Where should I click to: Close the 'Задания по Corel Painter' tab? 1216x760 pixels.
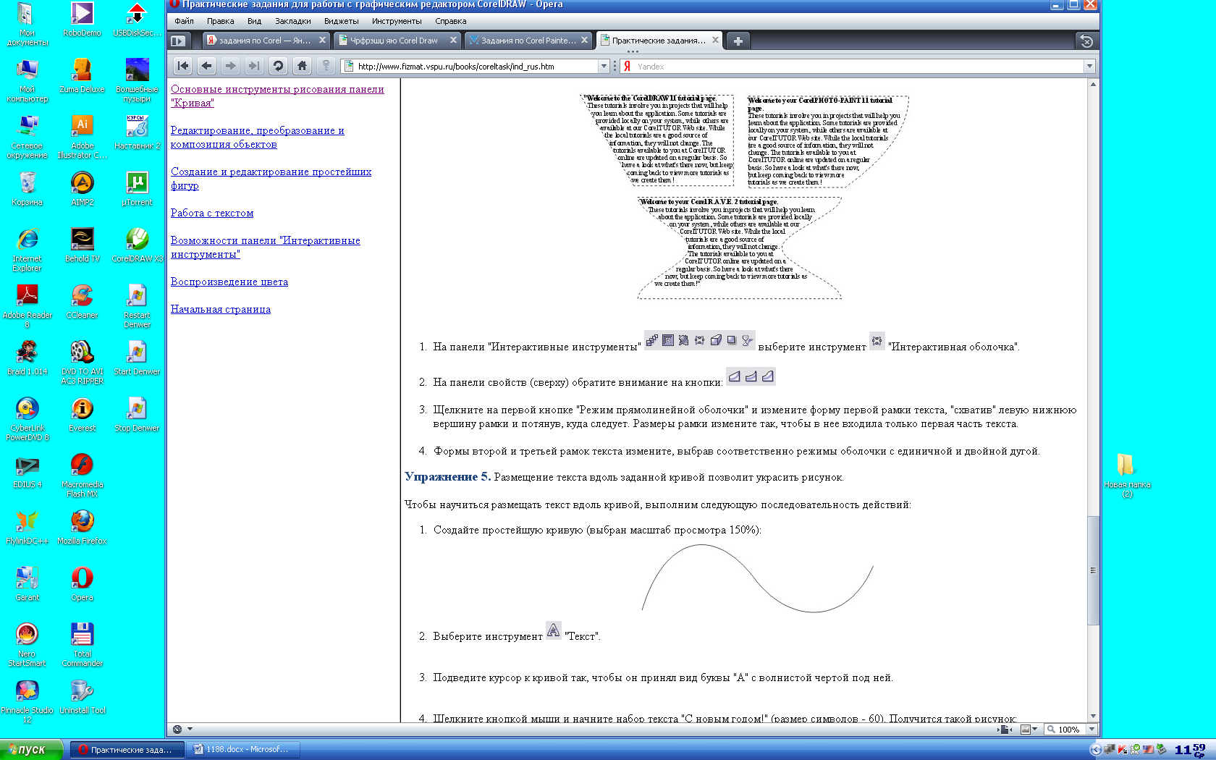click(x=584, y=41)
